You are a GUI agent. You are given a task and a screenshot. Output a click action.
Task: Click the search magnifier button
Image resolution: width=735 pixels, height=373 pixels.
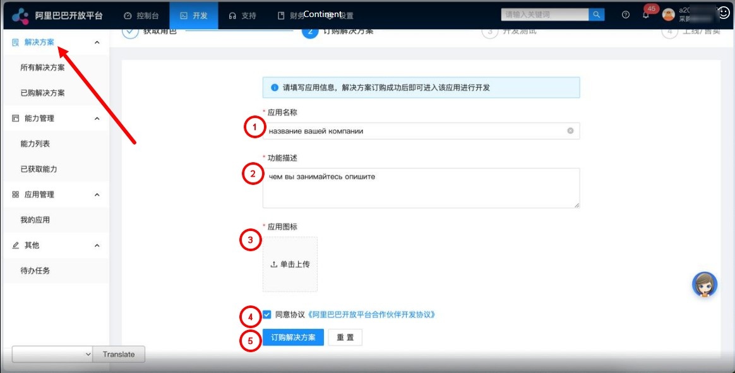click(596, 15)
